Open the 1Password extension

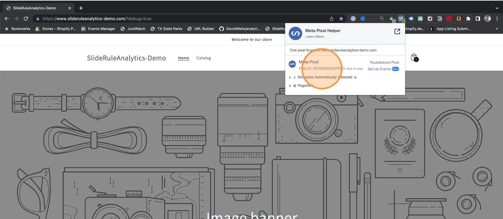click(x=353, y=18)
